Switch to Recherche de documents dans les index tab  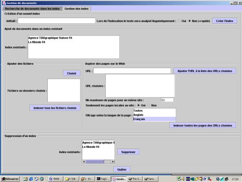tap(31, 9)
